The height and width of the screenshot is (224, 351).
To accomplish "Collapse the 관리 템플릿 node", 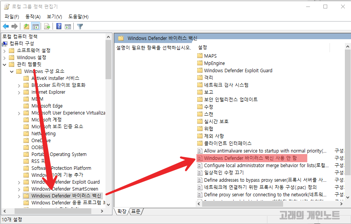I will 5,65.
